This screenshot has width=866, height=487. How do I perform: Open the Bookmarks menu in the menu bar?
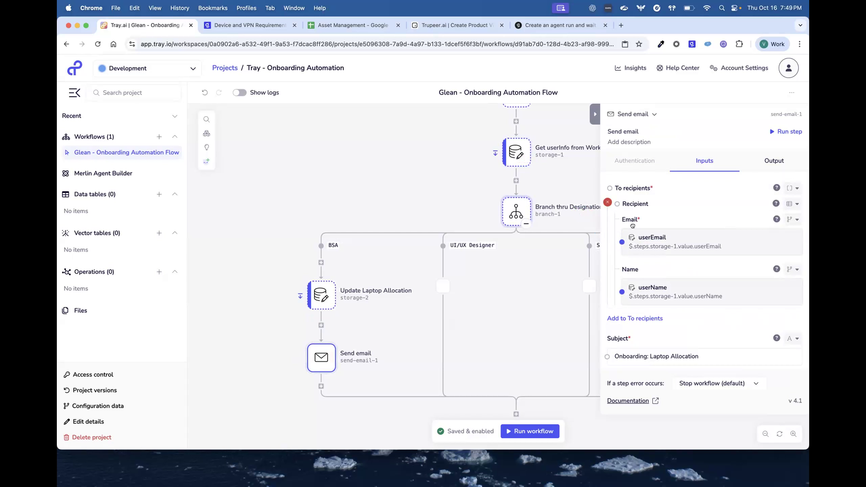(x=212, y=8)
